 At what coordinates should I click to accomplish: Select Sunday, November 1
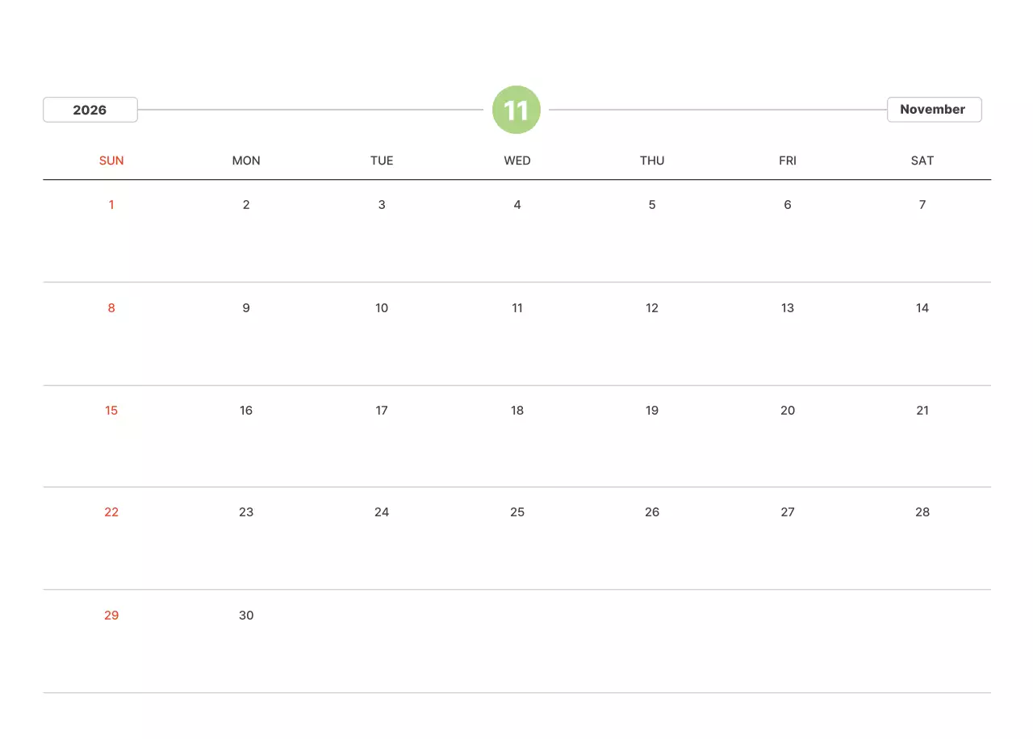pyautogui.click(x=111, y=205)
